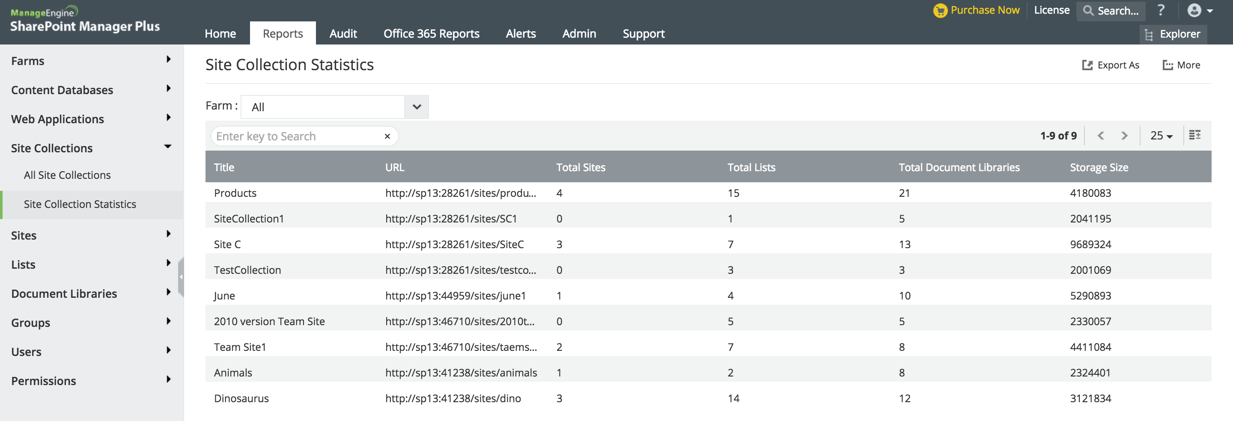Click the Export As icon
The width and height of the screenshot is (1233, 421).
[1087, 65]
